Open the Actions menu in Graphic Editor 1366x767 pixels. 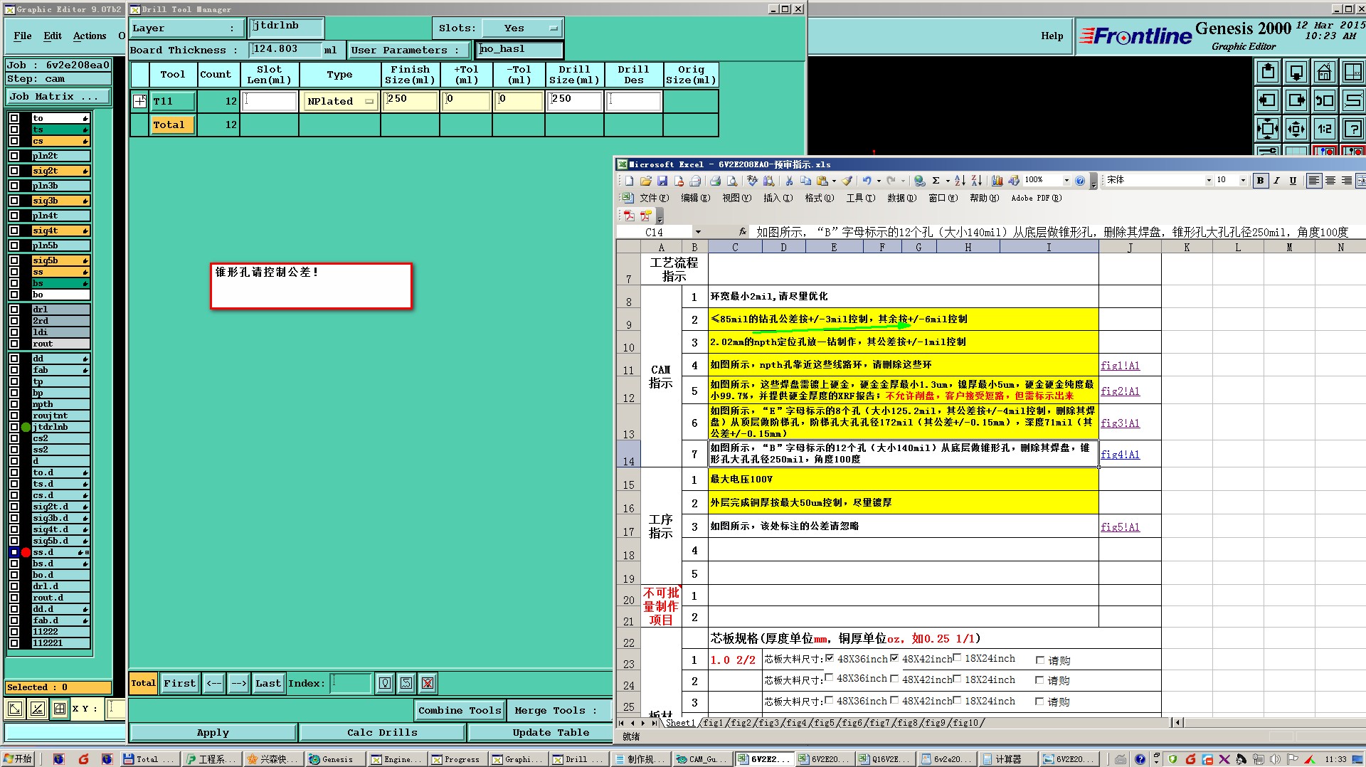point(90,36)
